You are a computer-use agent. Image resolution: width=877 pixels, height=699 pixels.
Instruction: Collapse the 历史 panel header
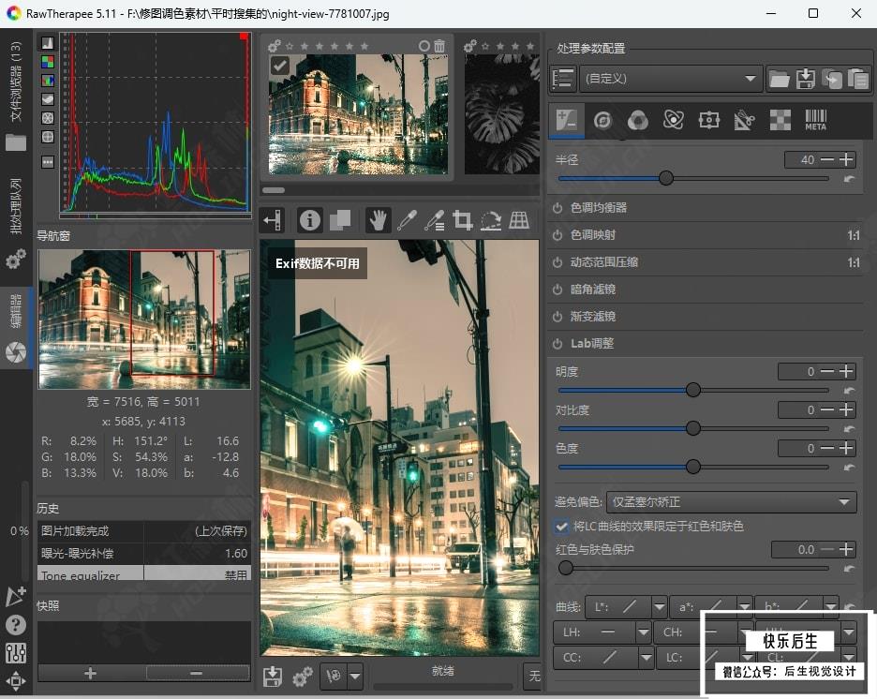(x=48, y=508)
